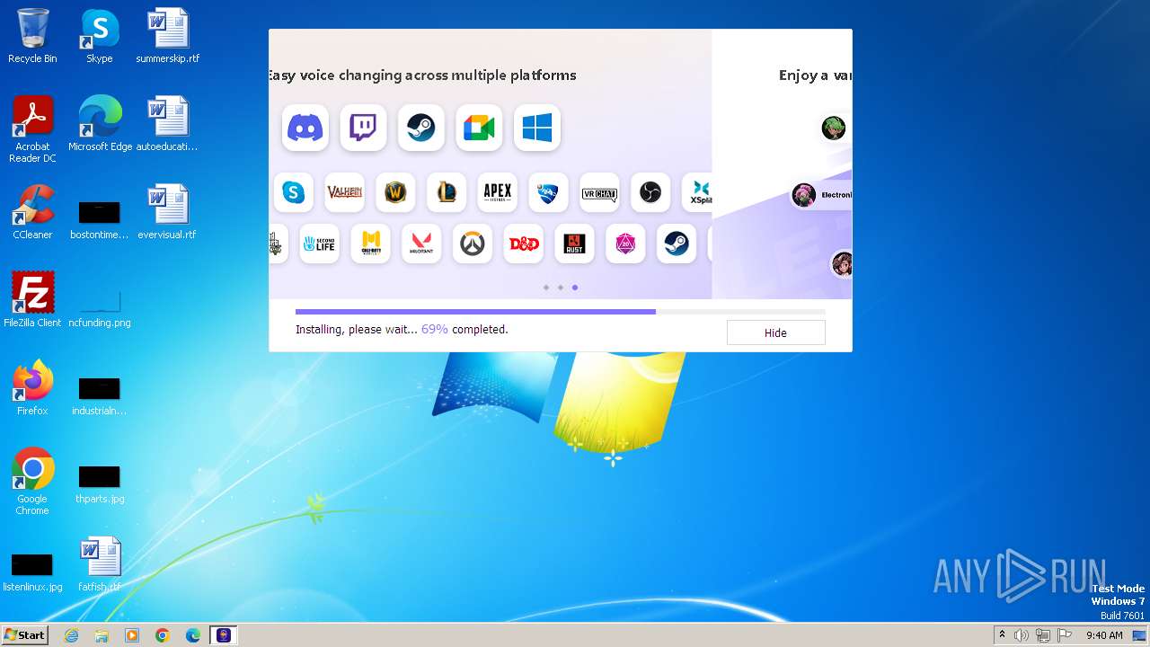Select the Google Chrome desktop shortcut

coord(32,482)
